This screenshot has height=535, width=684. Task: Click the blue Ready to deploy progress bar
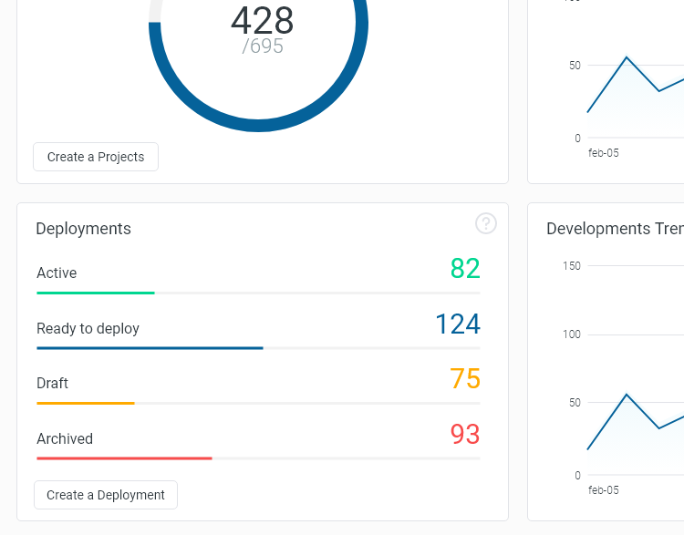pyautogui.click(x=150, y=348)
